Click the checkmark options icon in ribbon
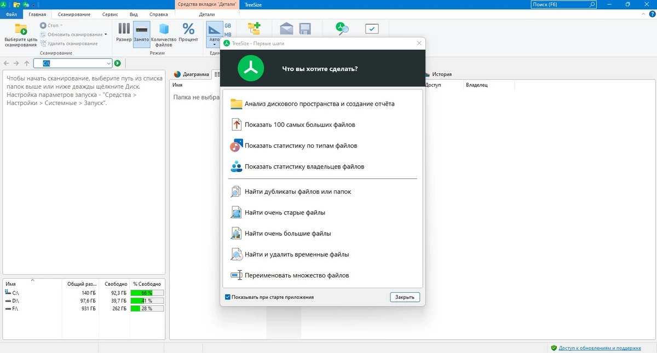 click(x=372, y=29)
